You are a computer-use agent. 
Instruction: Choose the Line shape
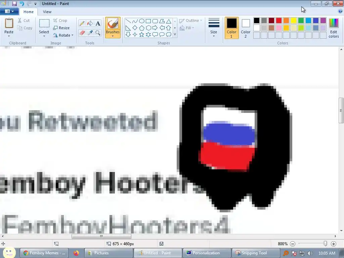pyautogui.click(x=128, y=21)
